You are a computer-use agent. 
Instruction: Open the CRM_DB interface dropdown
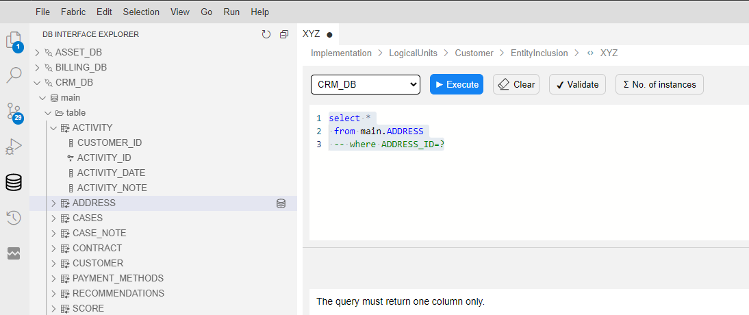pyautogui.click(x=365, y=84)
